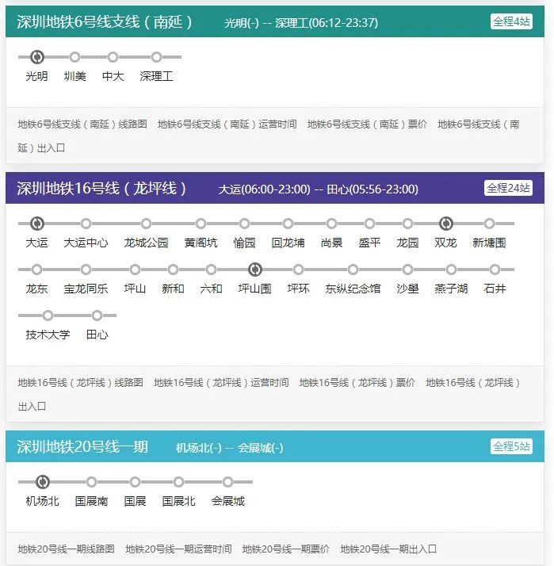Click the 田心 station circle

(x=97, y=316)
